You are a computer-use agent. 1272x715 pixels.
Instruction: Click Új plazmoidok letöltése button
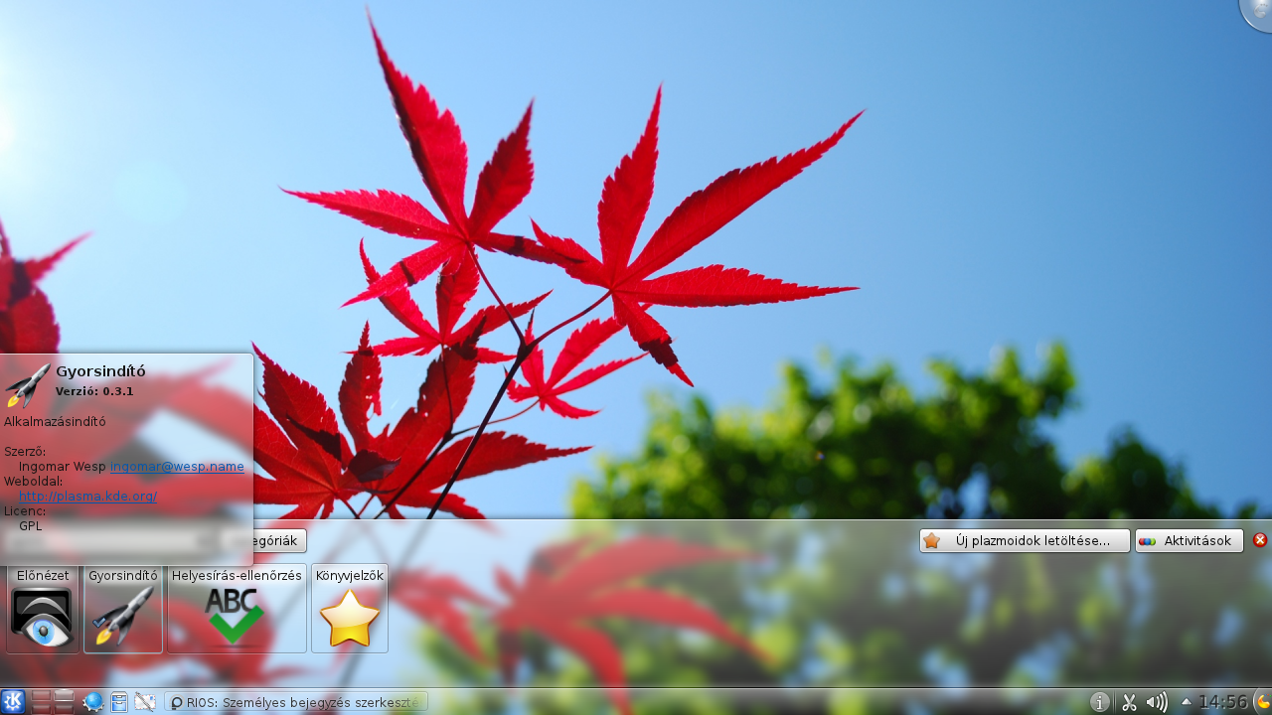click(1025, 541)
